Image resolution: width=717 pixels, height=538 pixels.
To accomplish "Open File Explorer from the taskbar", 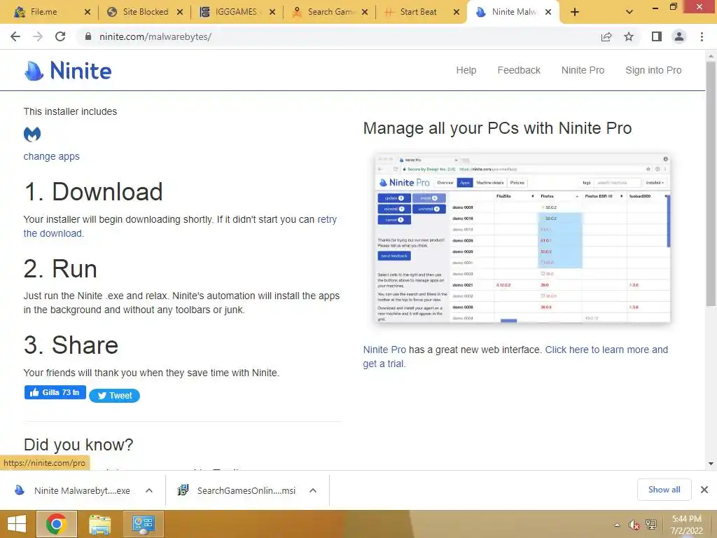I will pyautogui.click(x=99, y=524).
